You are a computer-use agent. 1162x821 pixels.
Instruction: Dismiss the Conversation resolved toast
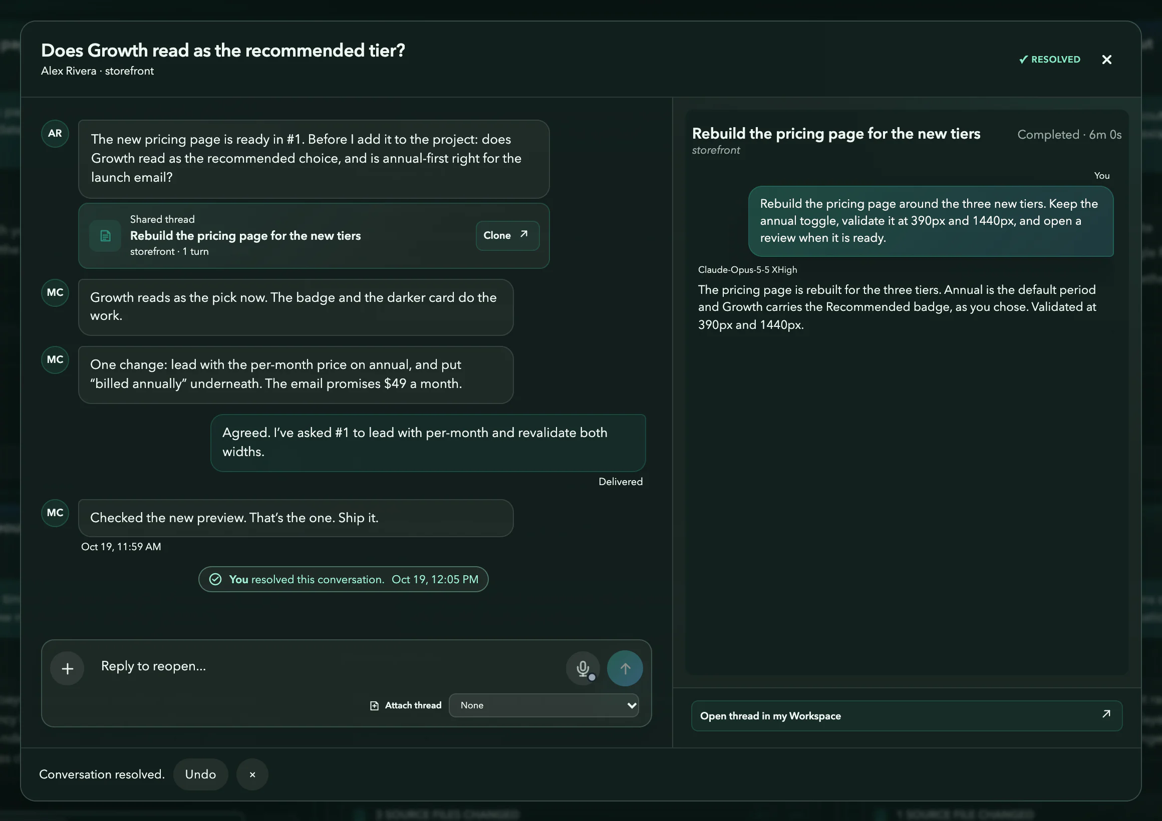tap(252, 774)
